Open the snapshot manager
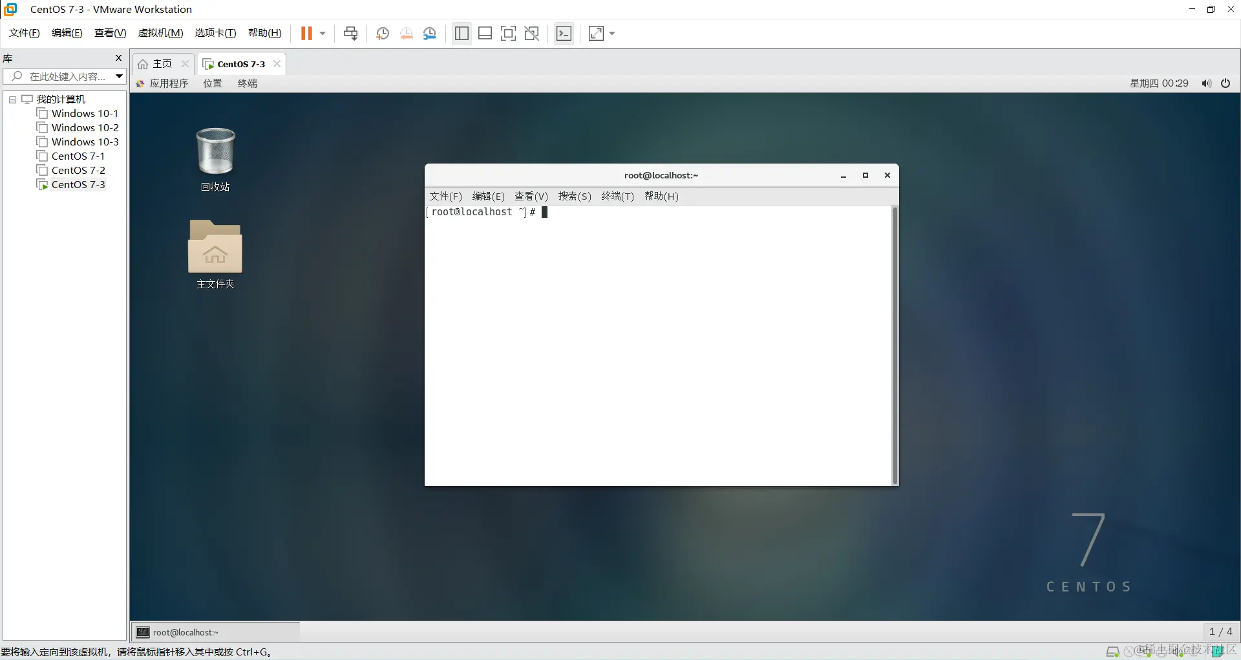Image resolution: width=1241 pixels, height=660 pixels. click(x=430, y=34)
